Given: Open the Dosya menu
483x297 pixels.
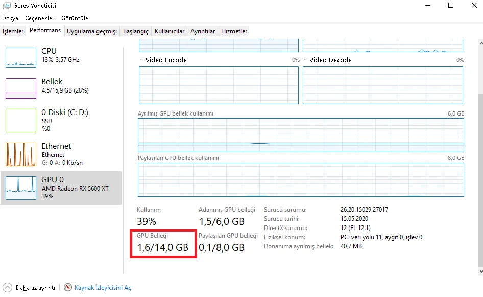Looking at the screenshot, I should click(x=10, y=18).
